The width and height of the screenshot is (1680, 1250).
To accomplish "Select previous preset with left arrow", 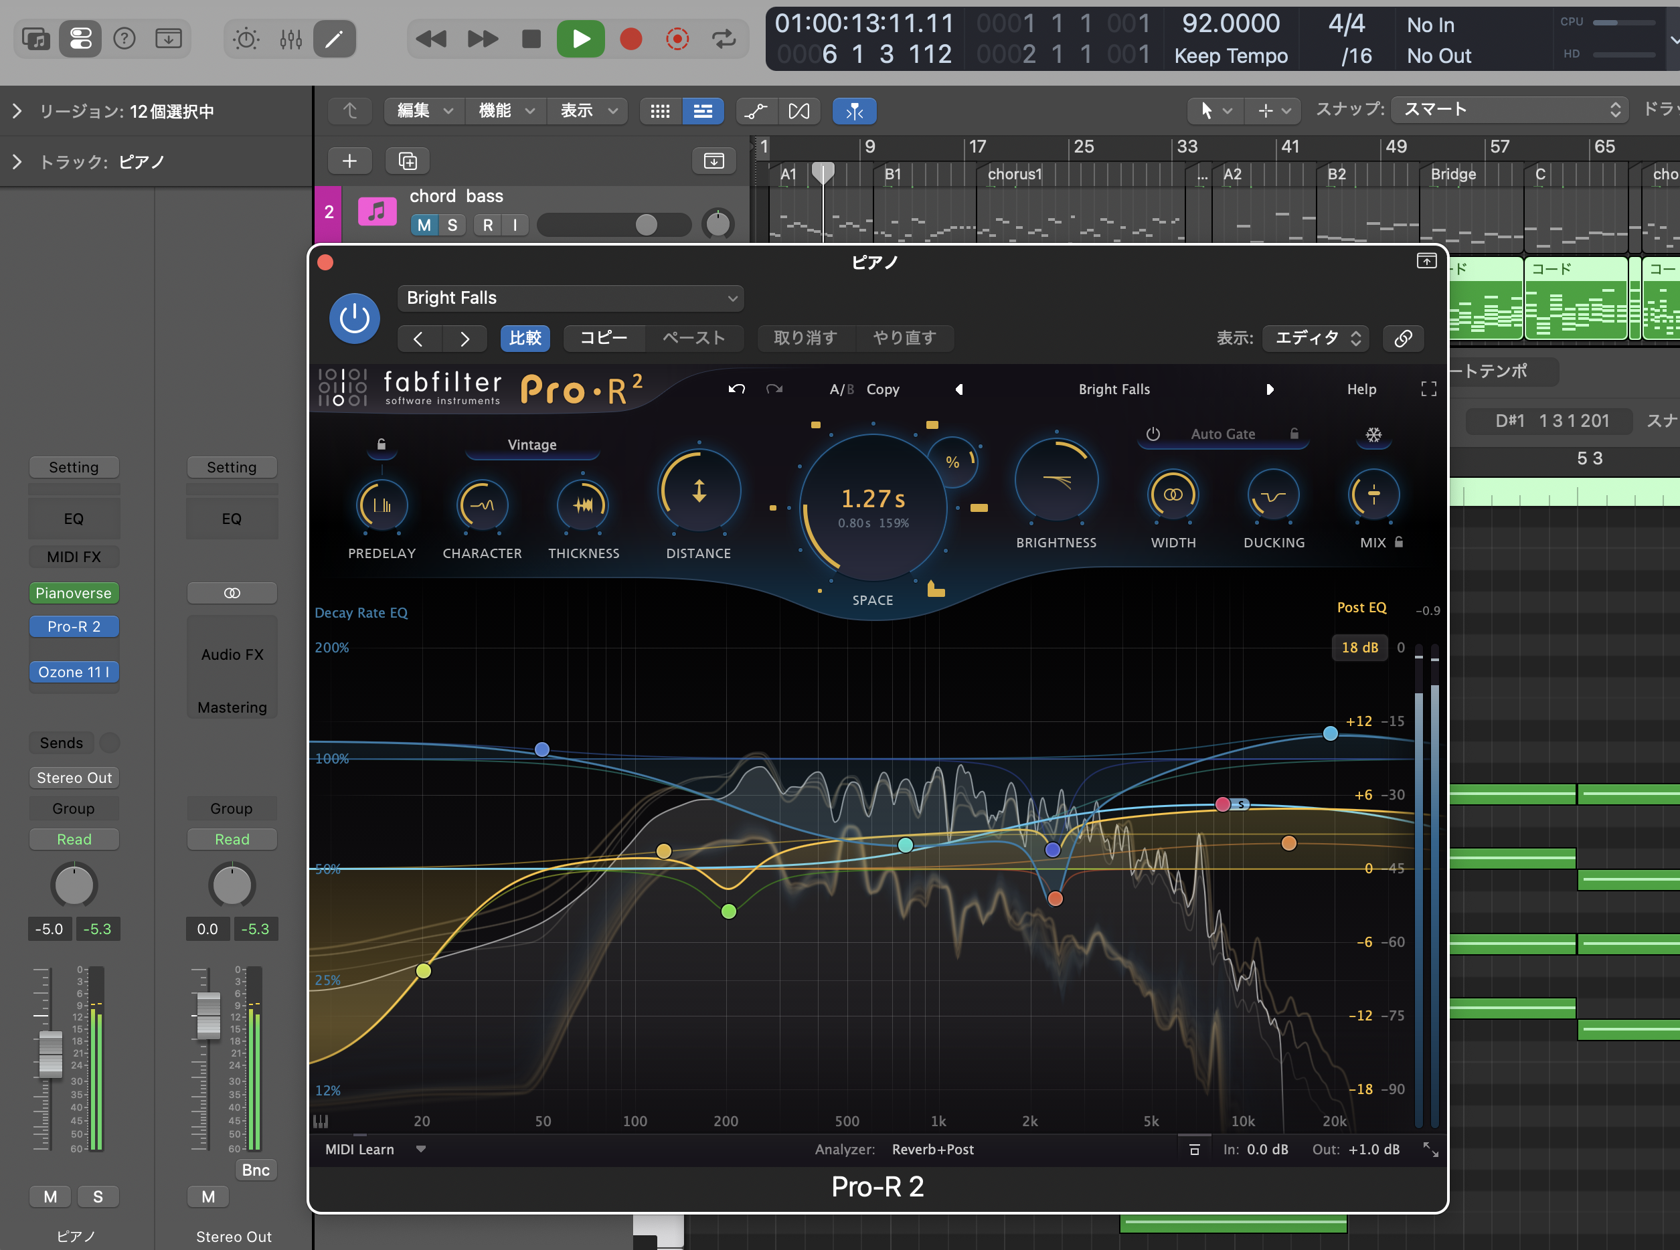I will 418,338.
